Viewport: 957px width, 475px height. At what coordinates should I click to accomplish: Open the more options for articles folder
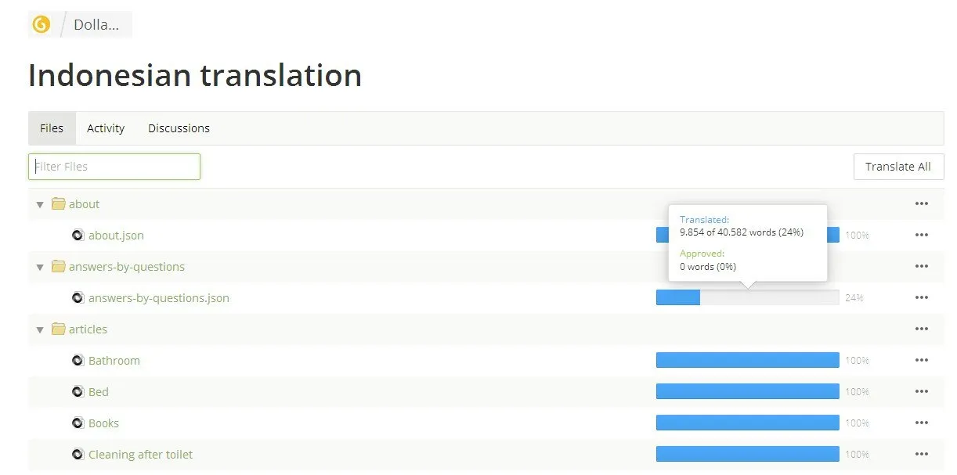pos(921,329)
